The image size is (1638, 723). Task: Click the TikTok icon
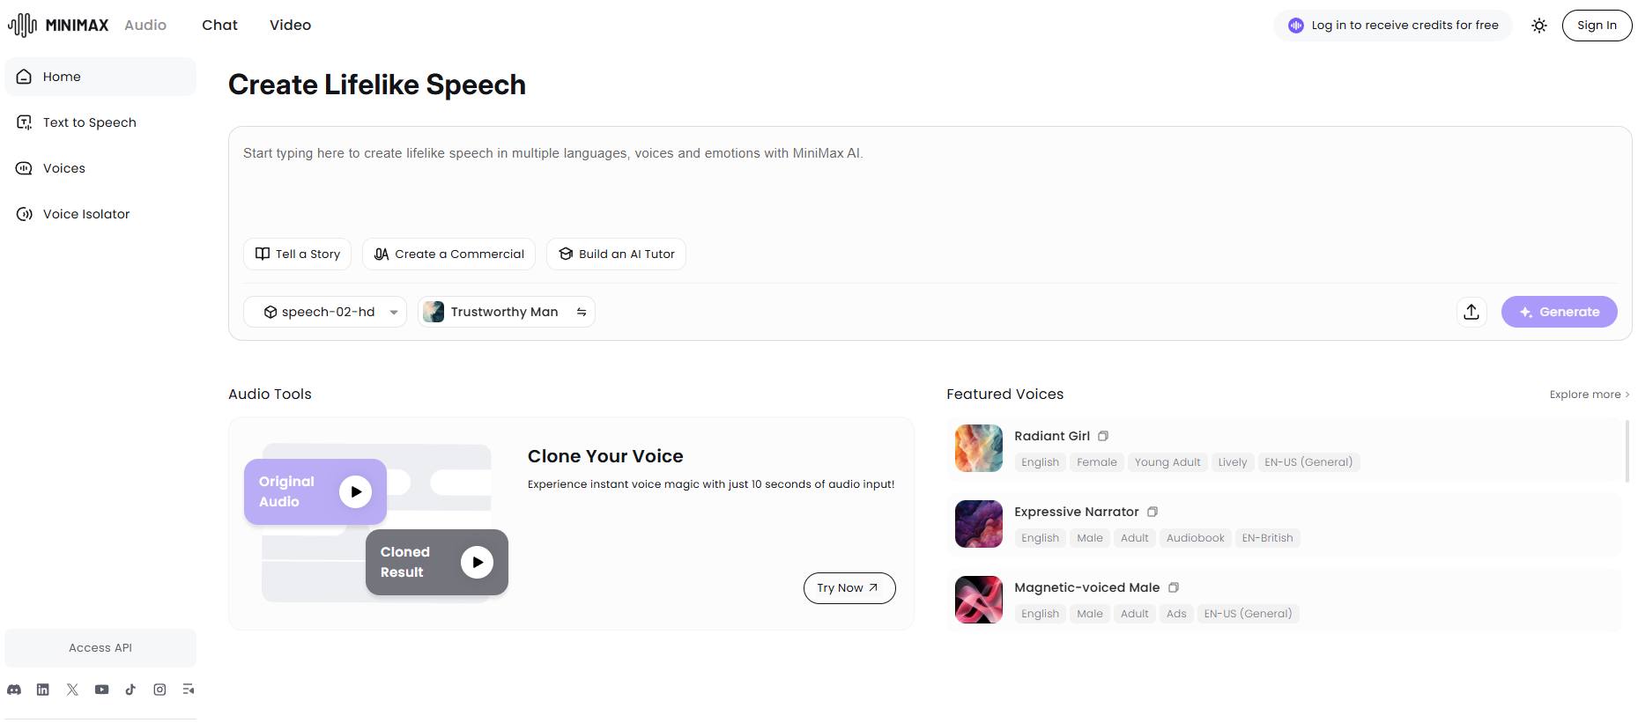click(130, 690)
